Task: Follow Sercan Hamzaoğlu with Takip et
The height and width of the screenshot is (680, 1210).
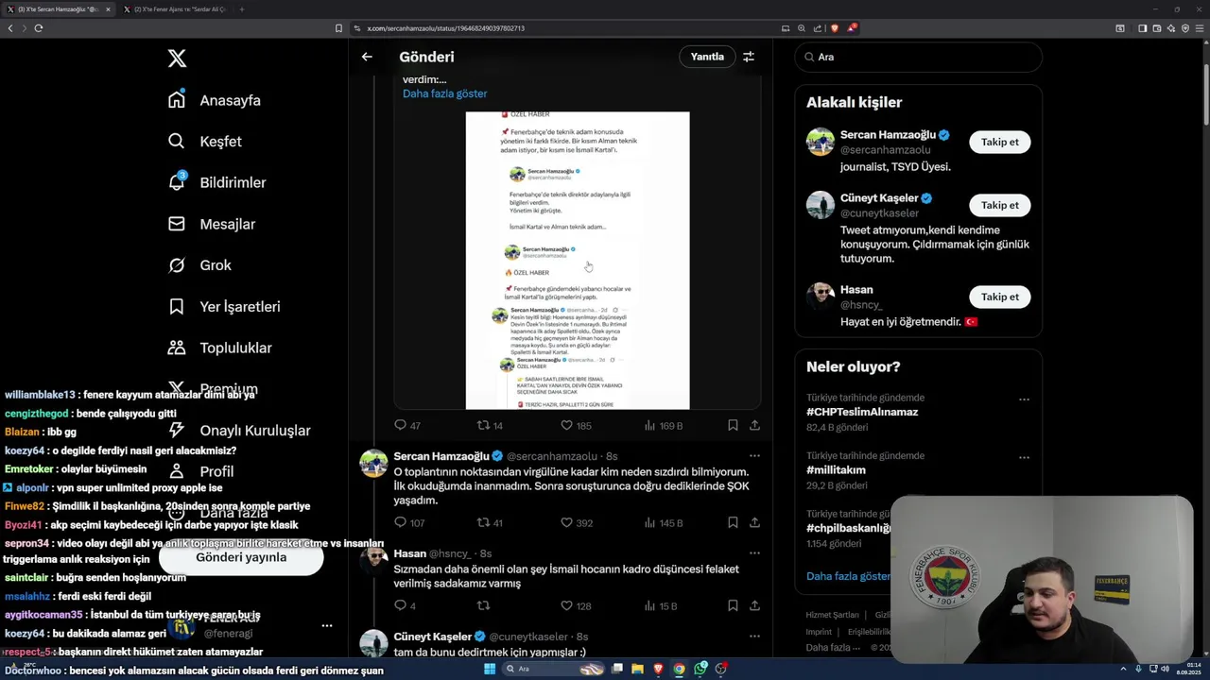Action: coord(999,142)
